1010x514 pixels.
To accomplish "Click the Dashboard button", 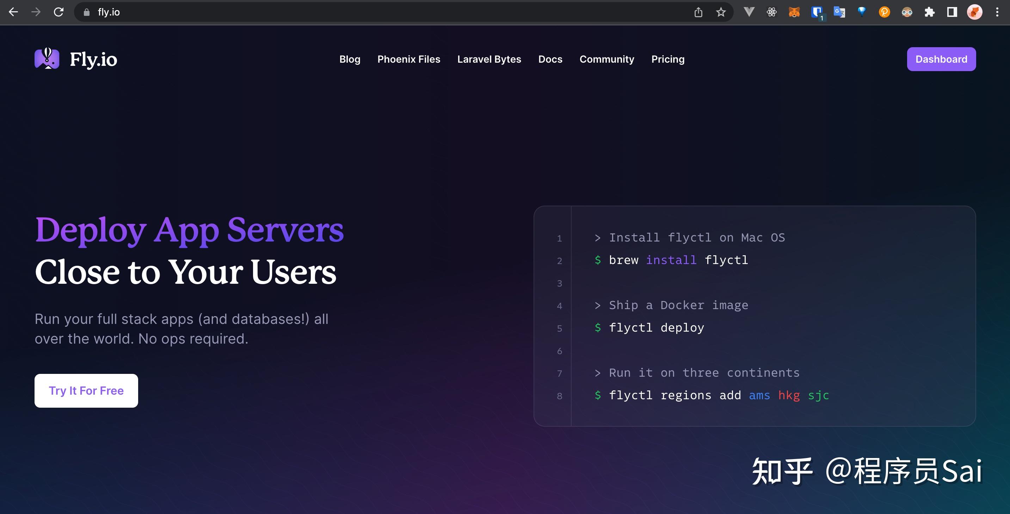I will [x=941, y=59].
